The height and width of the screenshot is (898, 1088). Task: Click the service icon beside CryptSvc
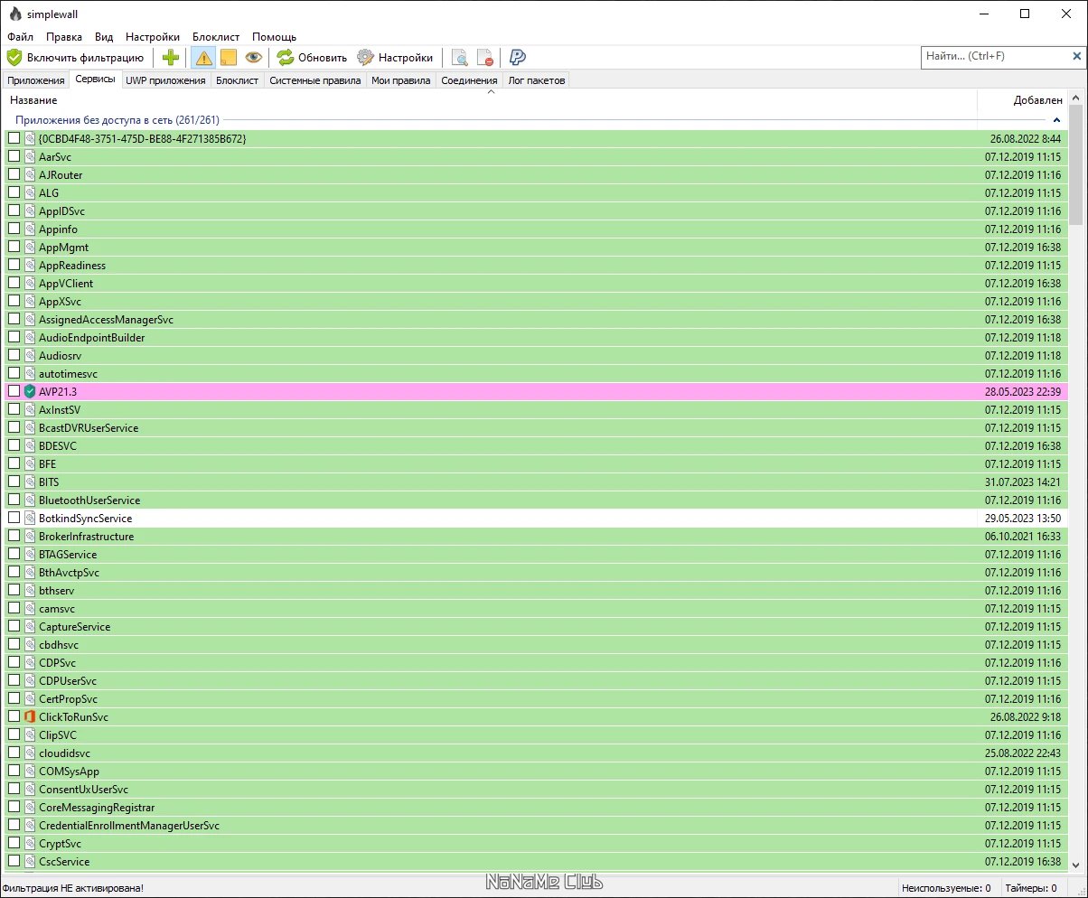(31, 843)
